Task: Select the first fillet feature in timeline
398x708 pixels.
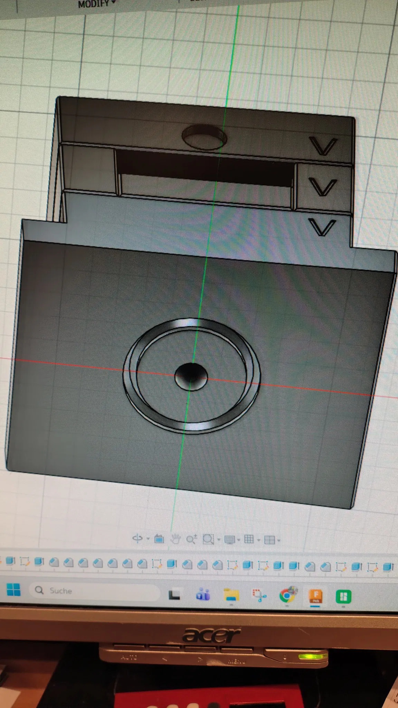Action: 54,562
